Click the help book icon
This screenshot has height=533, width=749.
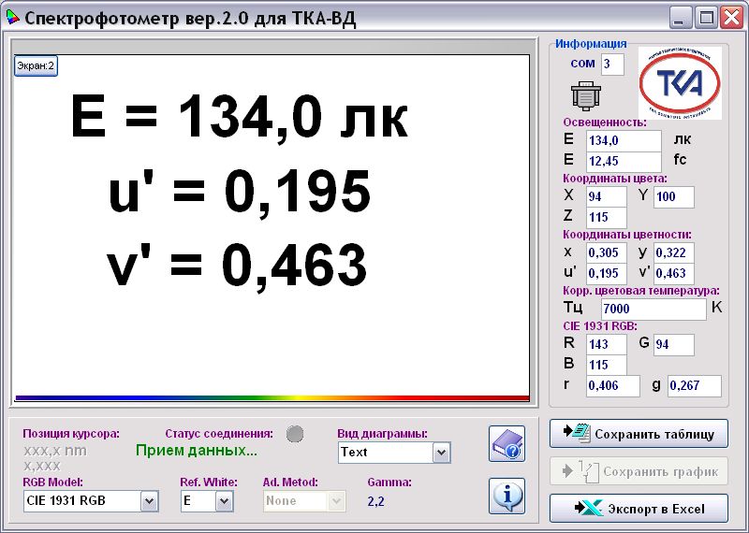[x=507, y=443]
